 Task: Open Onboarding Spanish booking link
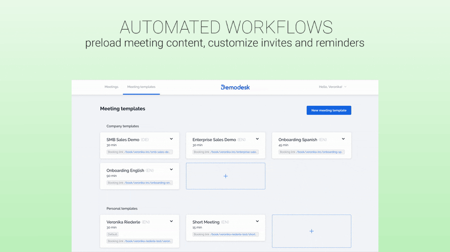tap(320, 152)
